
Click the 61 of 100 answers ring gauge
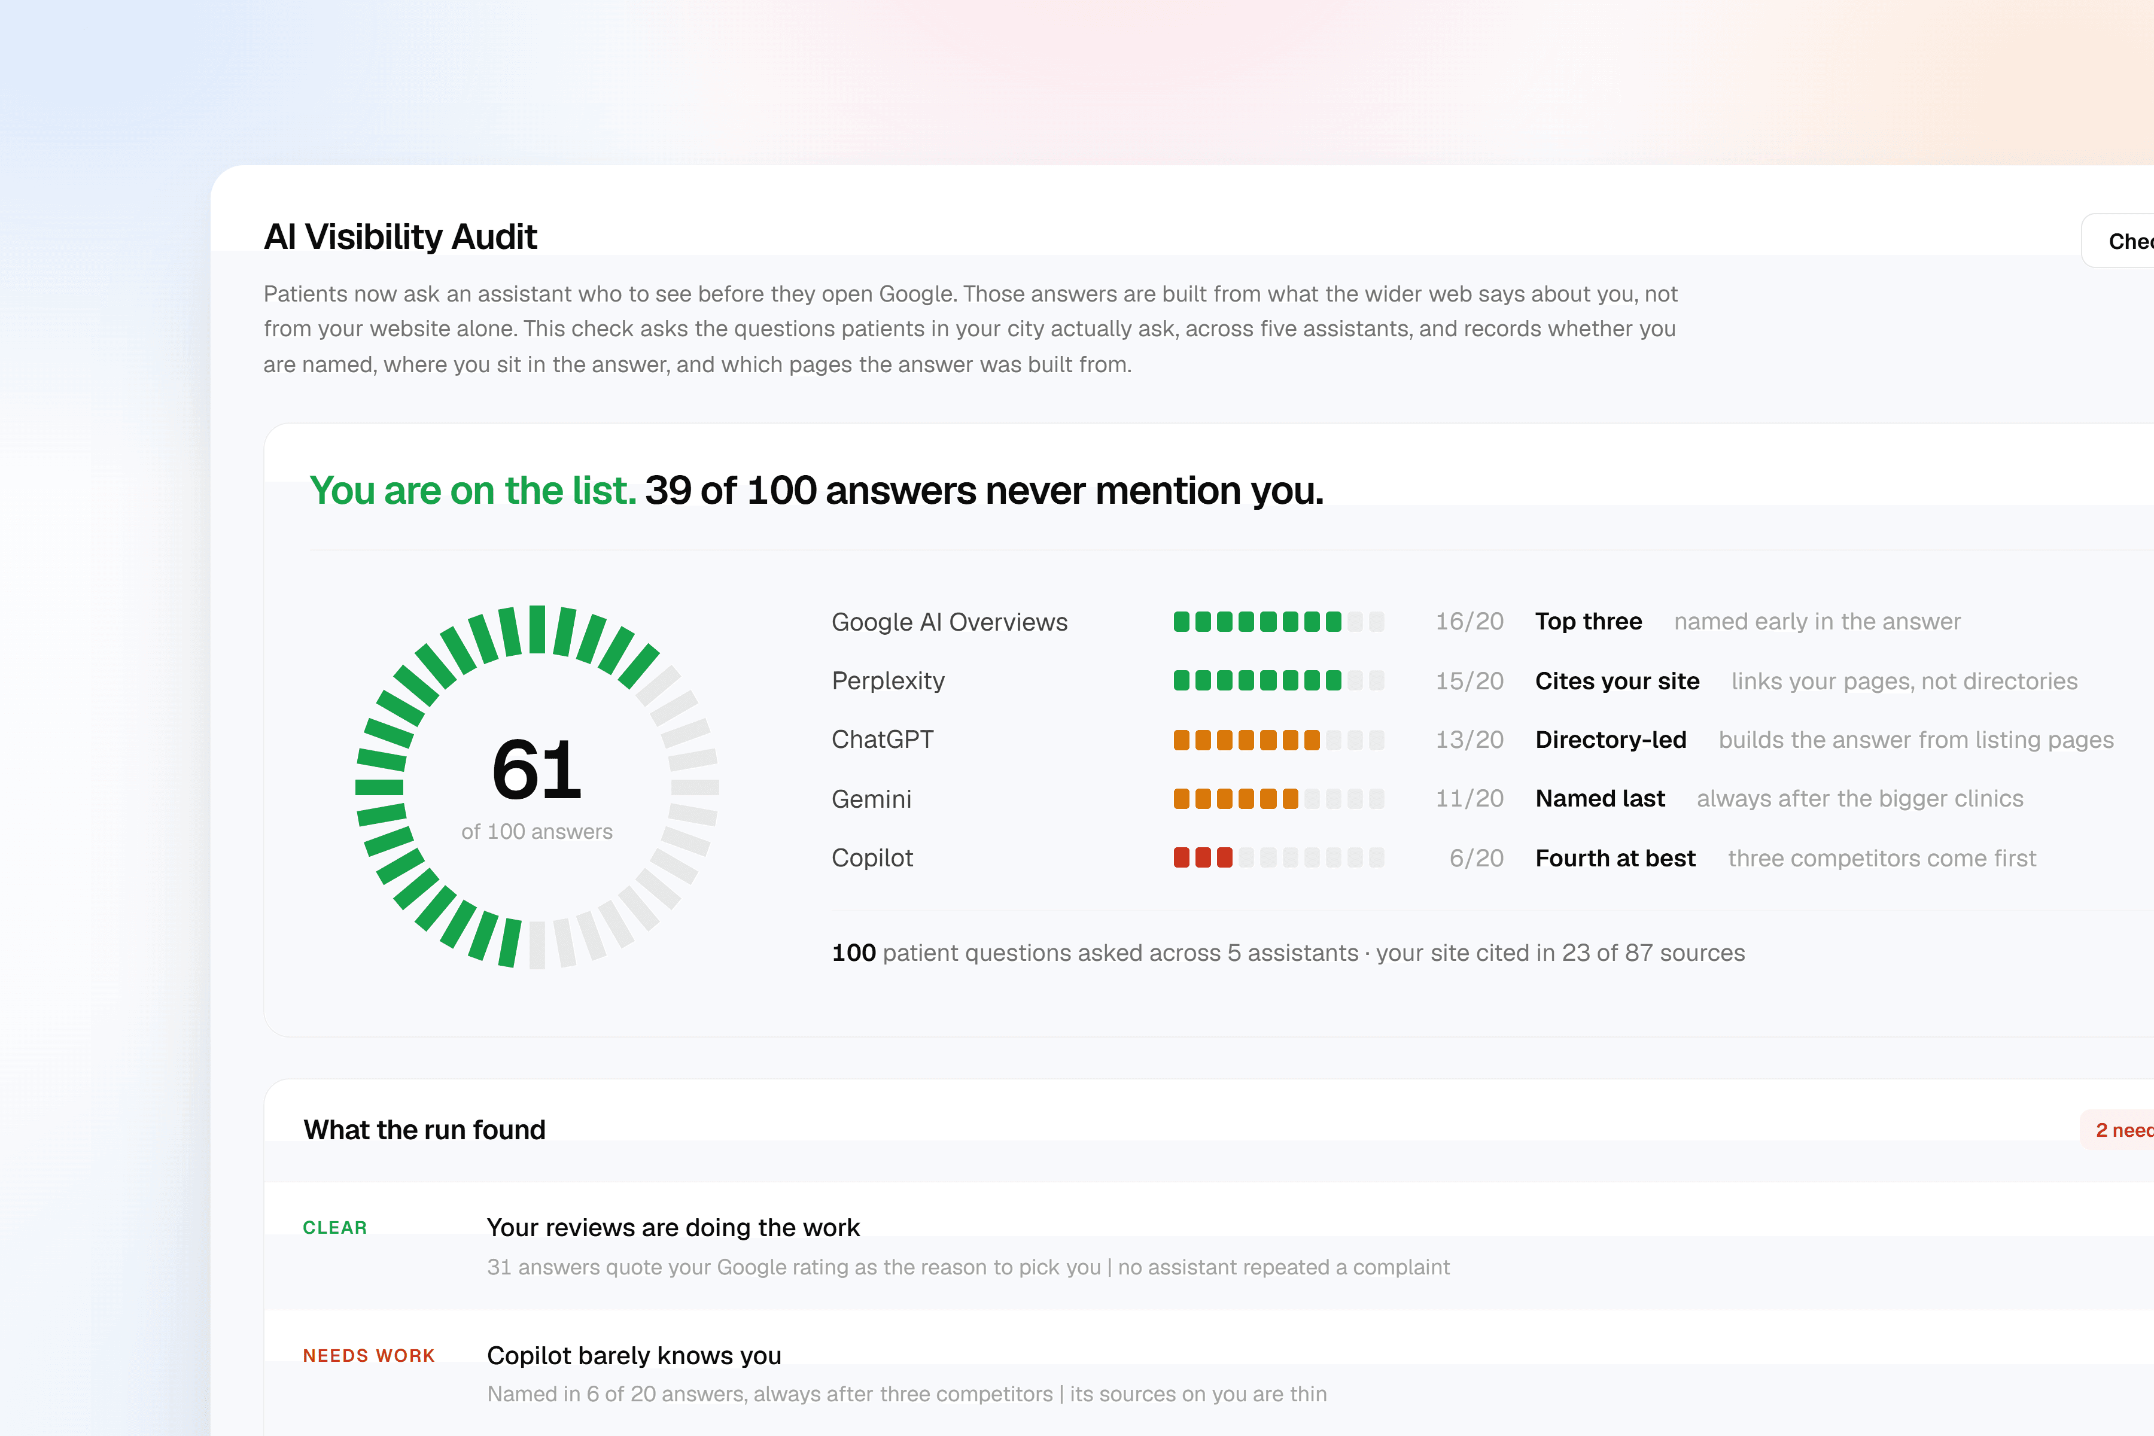[x=537, y=787]
